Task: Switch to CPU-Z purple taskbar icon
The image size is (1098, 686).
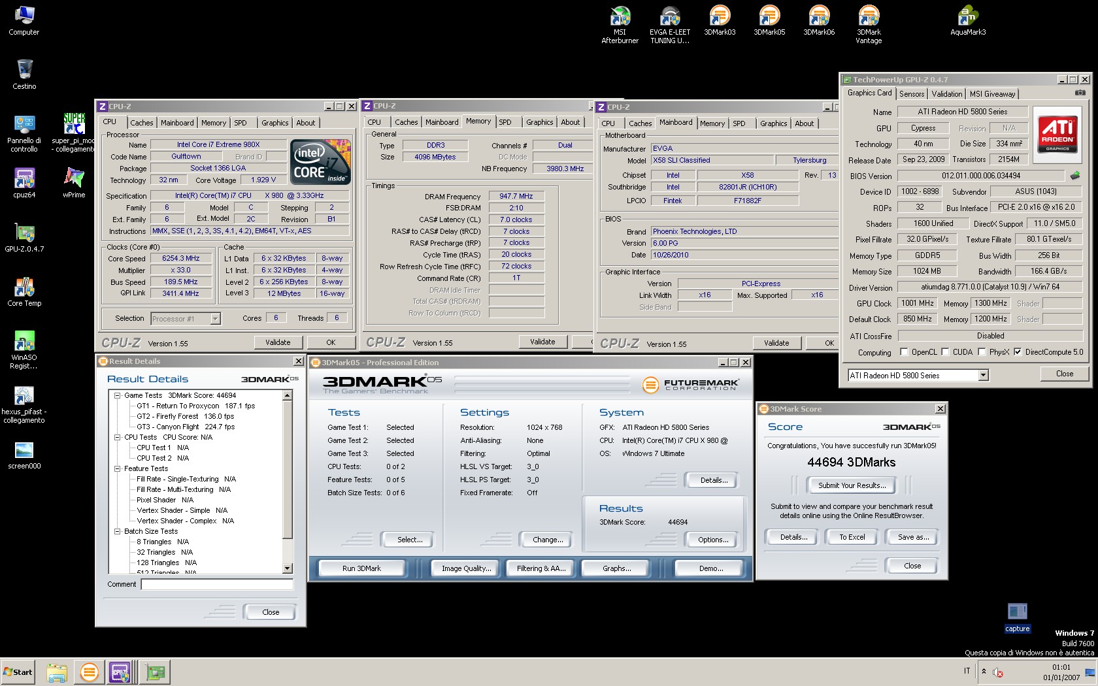Action: (x=121, y=672)
